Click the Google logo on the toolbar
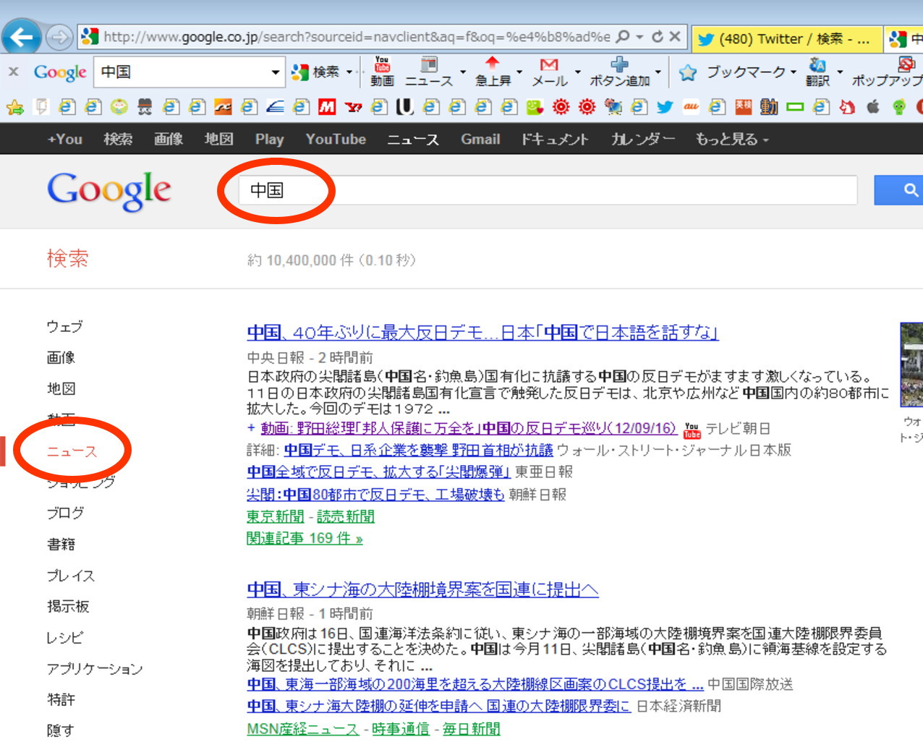This screenshot has height=742, width=923. 60,72
